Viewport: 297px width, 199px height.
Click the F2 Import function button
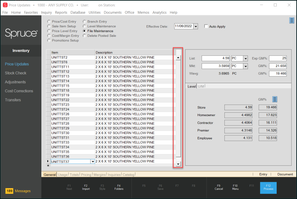[86, 187]
